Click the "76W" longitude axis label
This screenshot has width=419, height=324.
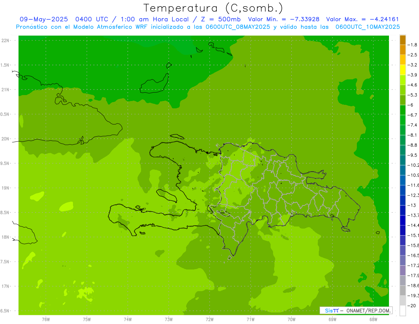coord(46,319)
